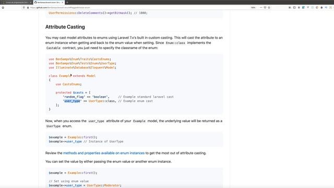Bookmark this page with the star icon
Screen dimensions: 334x188
(269, 7)
